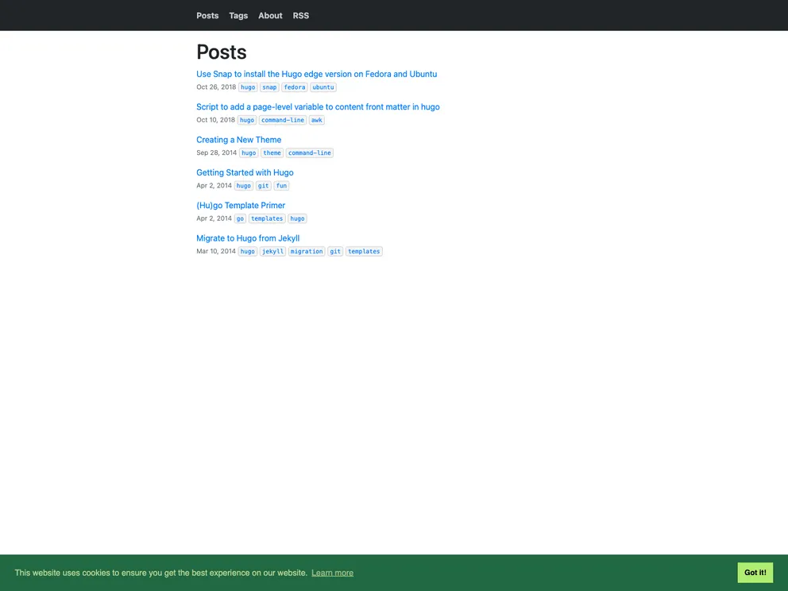Select the migration tag
The image size is (788, 591).
(x=306, y=251)
